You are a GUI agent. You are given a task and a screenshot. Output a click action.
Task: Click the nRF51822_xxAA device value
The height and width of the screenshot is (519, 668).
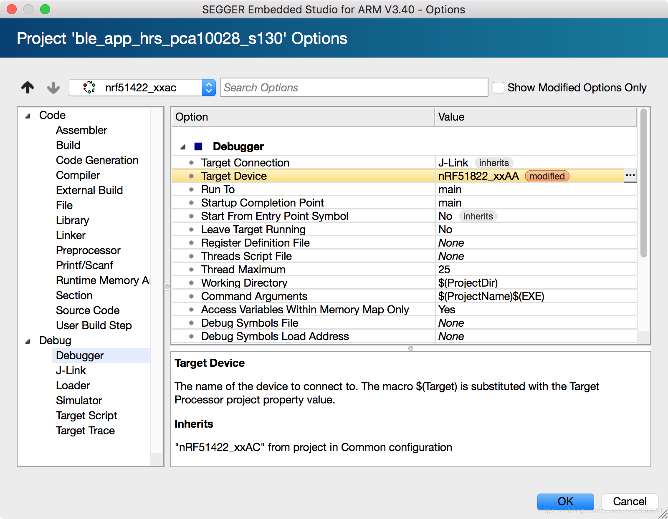pos(478,176)
